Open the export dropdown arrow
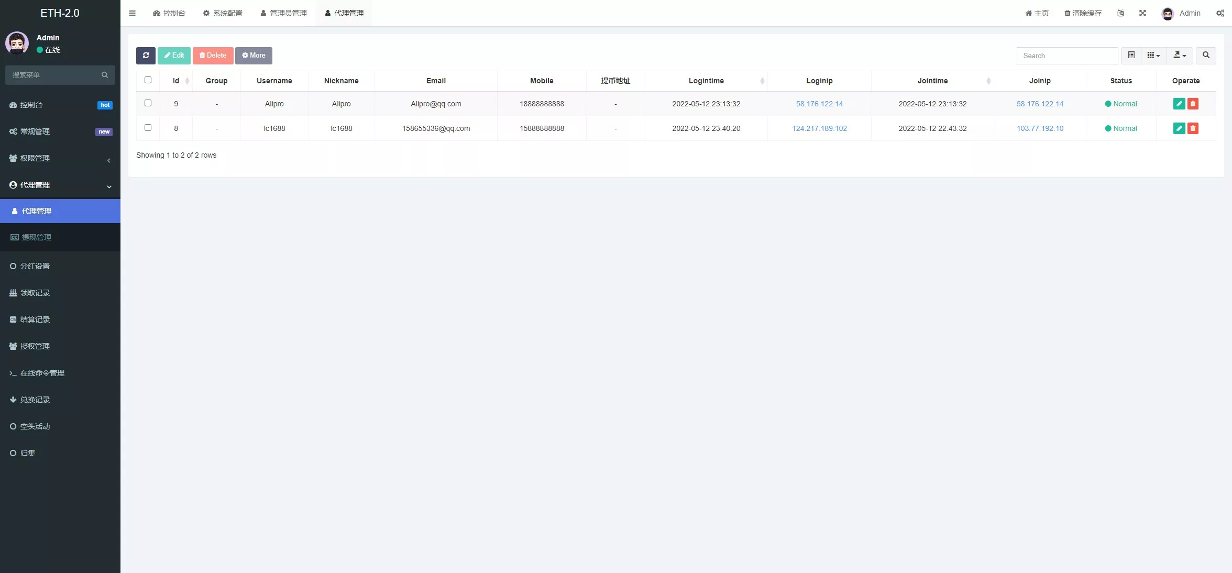Image resolution: width=1232 pixels, height=573 pixels. (x=1180, y=56)
